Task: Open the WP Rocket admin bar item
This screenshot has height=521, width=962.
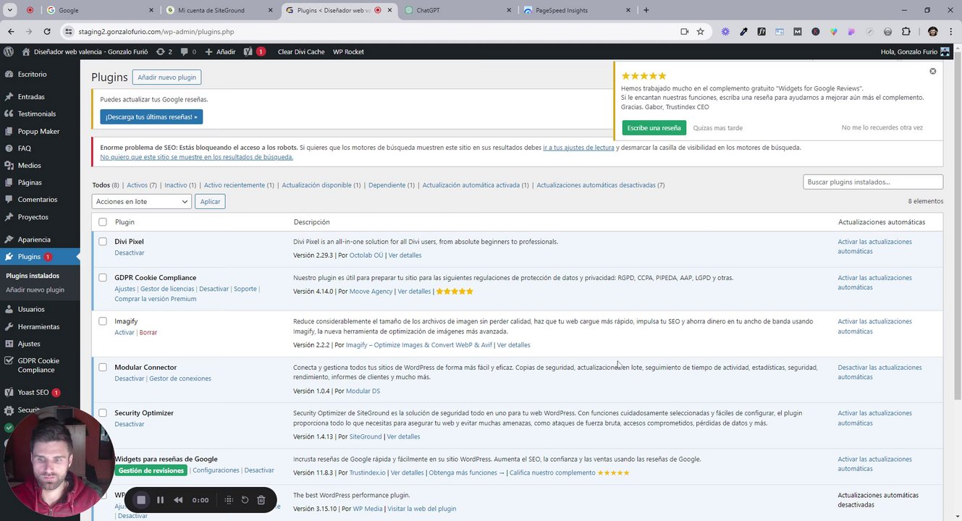Action: [x=348, y=52]
